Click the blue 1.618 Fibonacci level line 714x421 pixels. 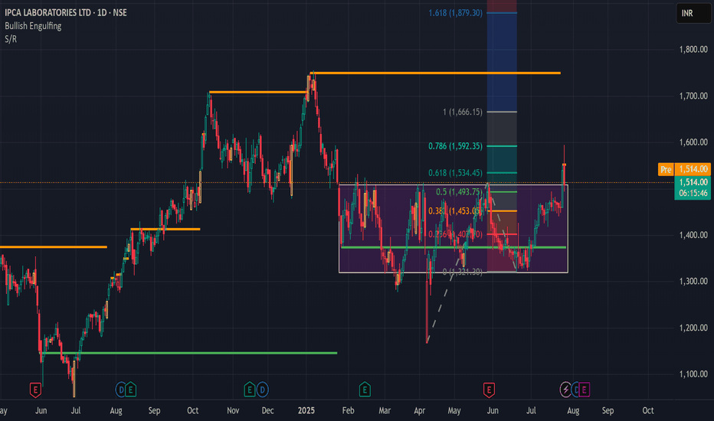(502, 13)
